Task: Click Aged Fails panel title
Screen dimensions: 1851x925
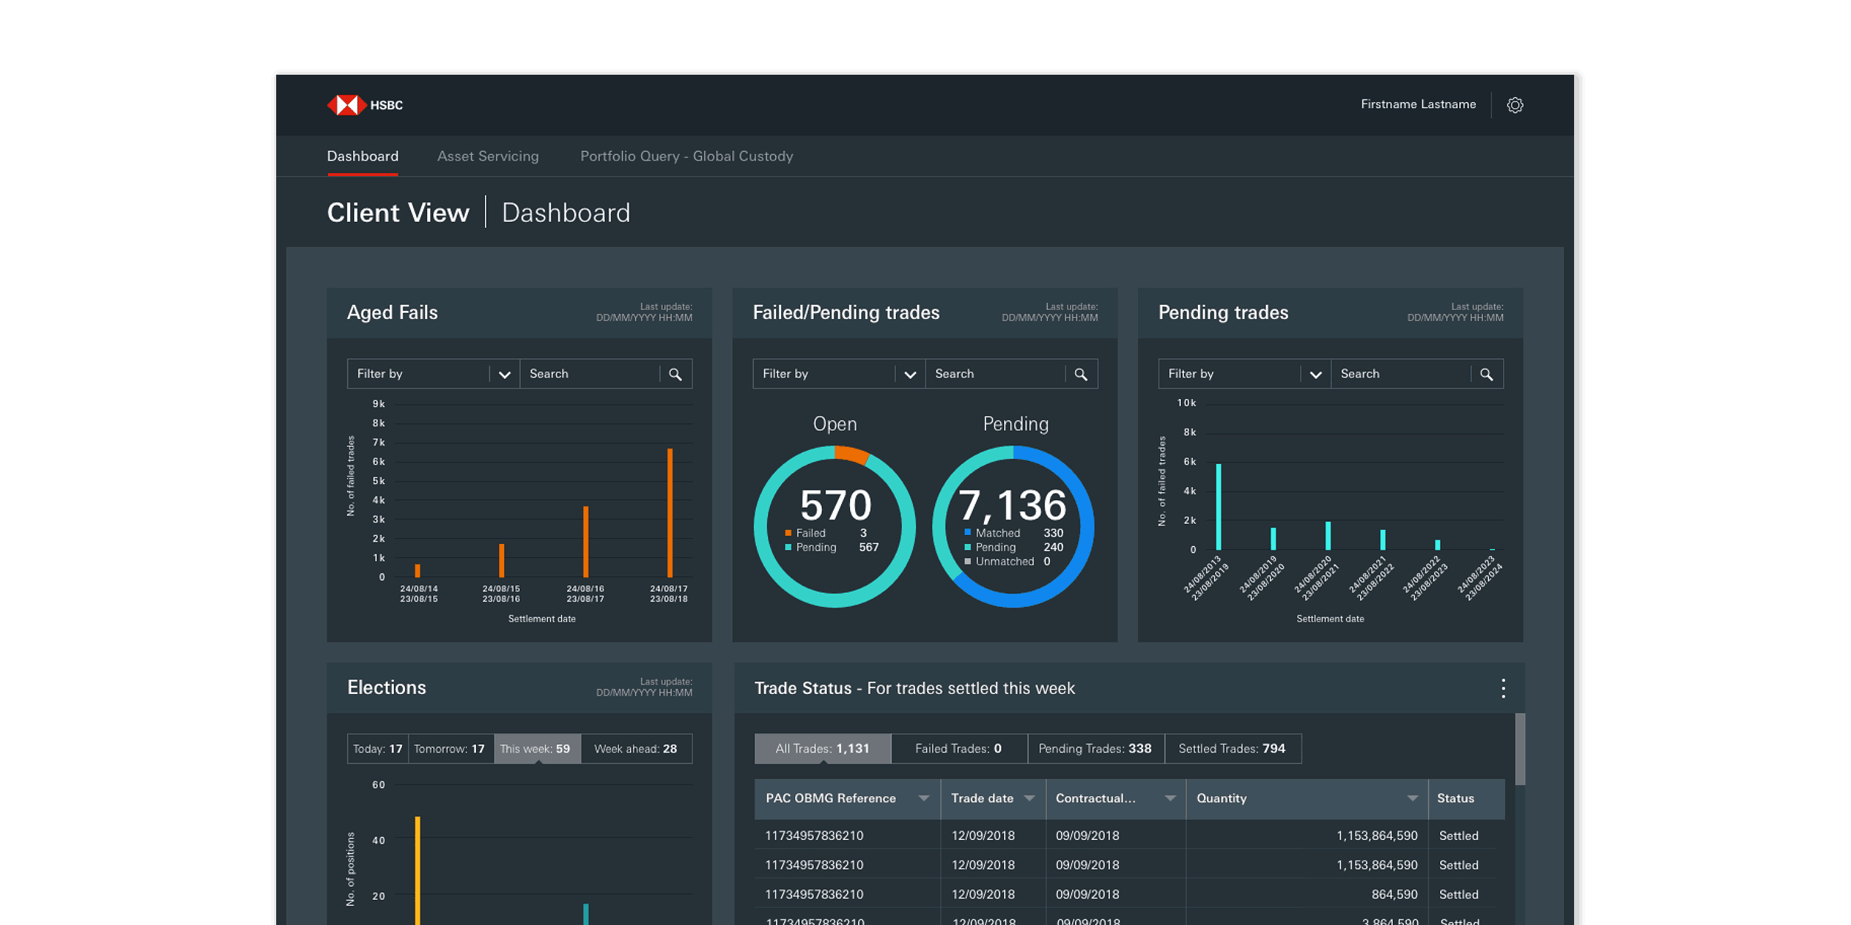Action: click(x=392, y=312)
